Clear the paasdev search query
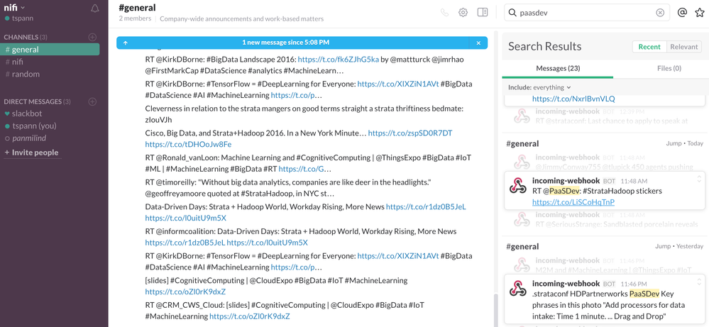 click(x=660, y=13)
